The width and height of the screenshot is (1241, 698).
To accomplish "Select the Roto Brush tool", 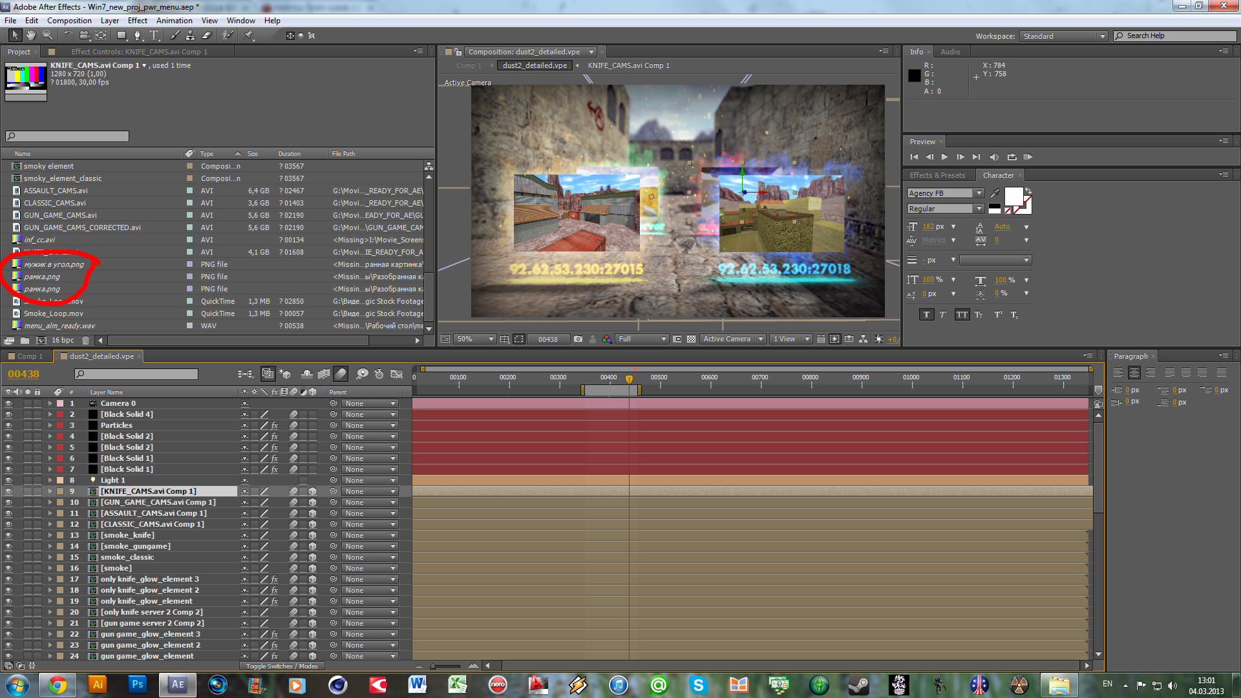I will point(228,36).
